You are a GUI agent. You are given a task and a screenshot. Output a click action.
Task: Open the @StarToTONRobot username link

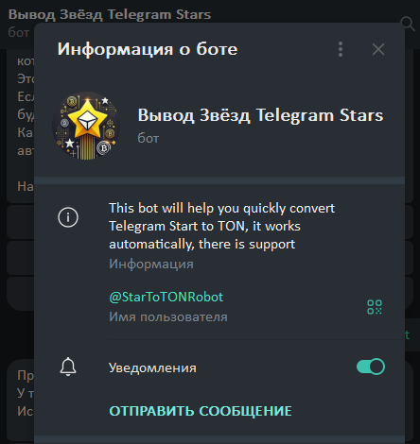pos(166,297)
